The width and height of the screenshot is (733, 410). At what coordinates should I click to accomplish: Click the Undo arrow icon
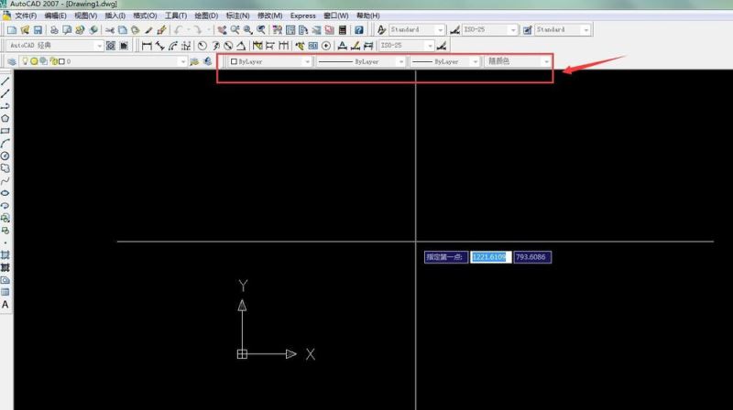click(179, 30)
